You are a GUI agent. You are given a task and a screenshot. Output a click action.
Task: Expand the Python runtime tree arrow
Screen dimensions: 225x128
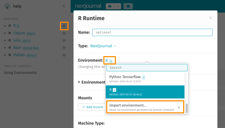pyautogui.click(x=5, y=55)
